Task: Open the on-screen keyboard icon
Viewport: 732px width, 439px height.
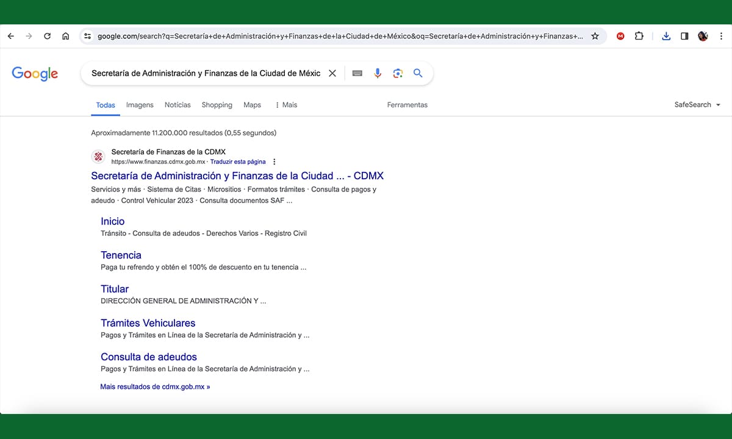Action: pyautogui.click(x=357, y=73)
